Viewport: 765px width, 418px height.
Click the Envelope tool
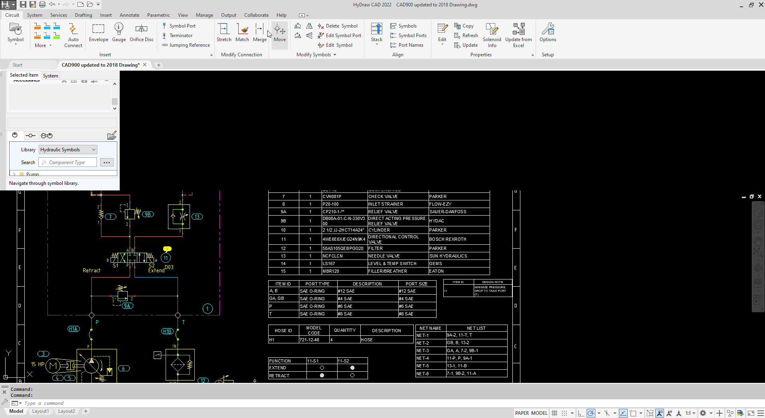[x=98, y=32]
